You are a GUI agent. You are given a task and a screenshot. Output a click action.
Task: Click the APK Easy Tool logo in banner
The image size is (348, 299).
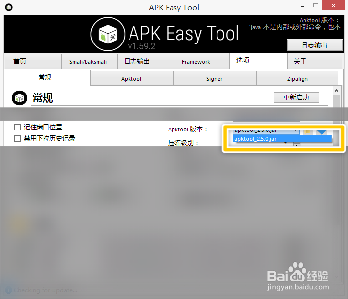point(108,34)
